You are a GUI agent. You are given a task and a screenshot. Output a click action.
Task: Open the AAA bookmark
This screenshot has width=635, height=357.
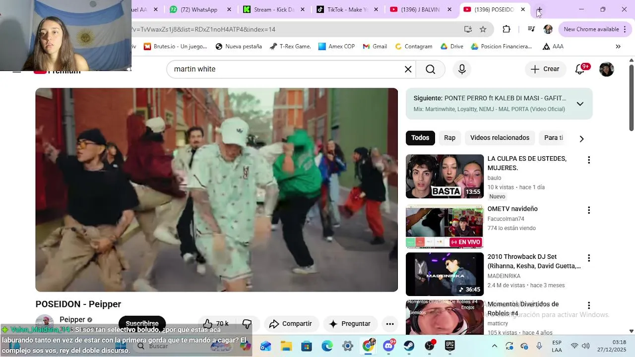(553, 47)
